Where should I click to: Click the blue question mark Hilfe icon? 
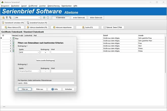point(53,89)
